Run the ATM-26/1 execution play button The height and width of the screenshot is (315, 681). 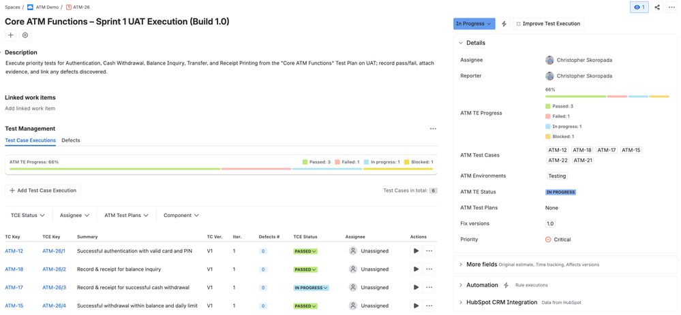416,251
